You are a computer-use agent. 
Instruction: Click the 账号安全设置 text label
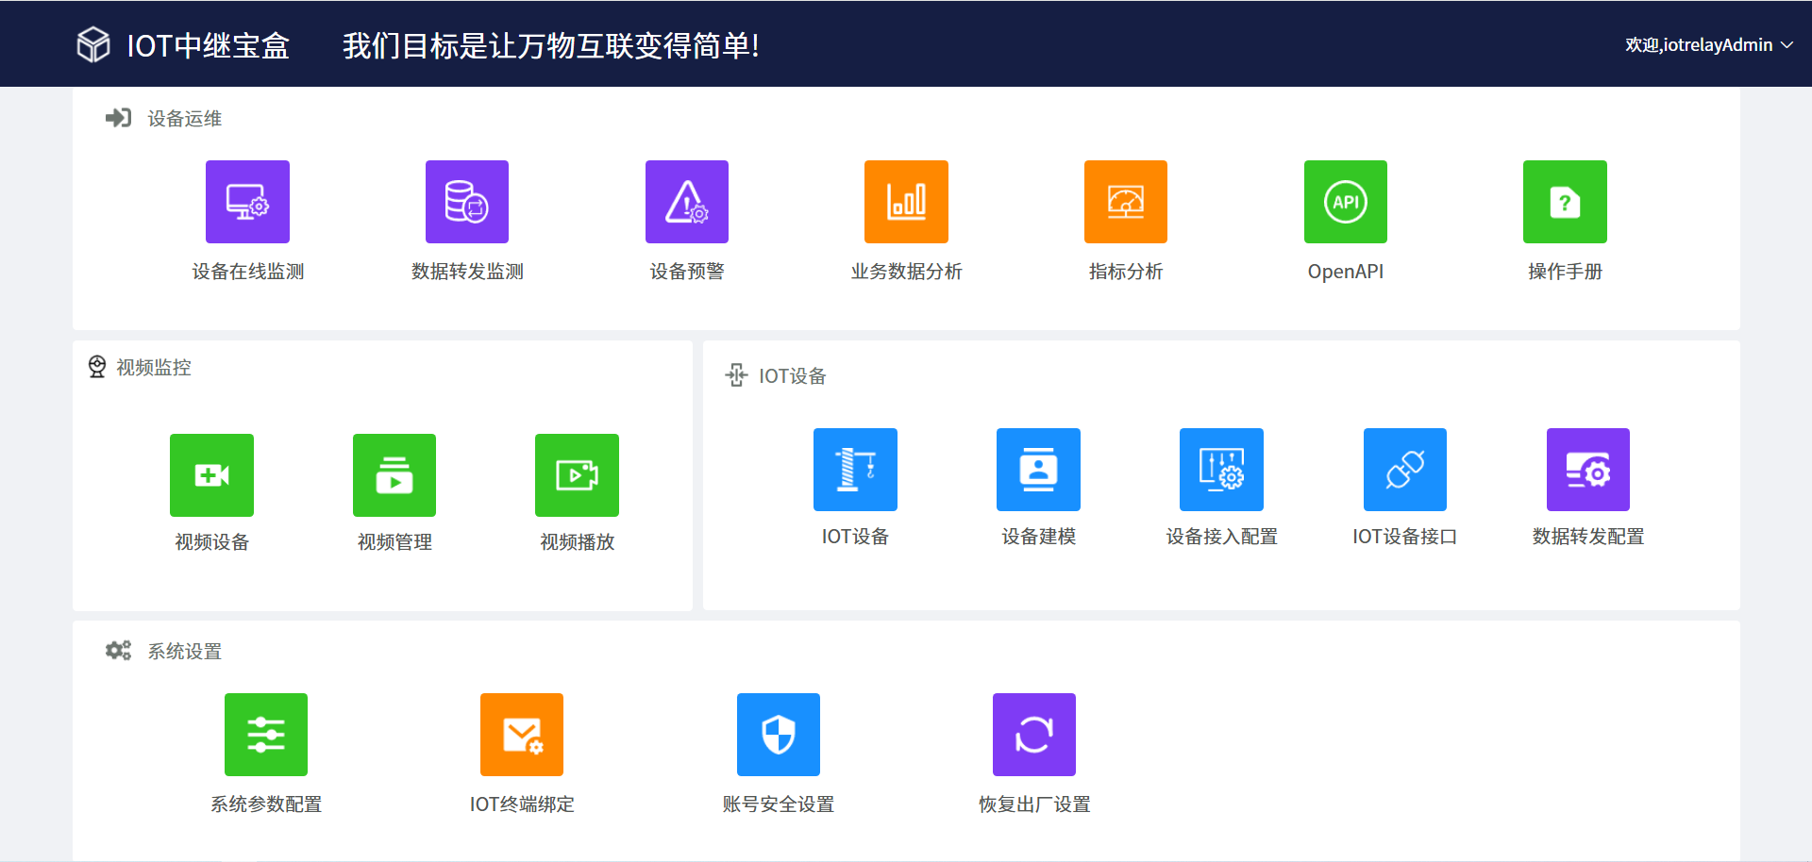point(779,804)
